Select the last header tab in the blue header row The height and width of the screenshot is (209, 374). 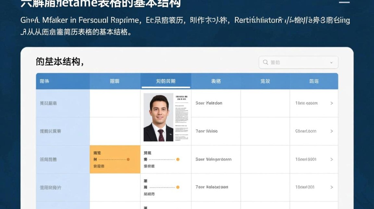coord(314,81)
